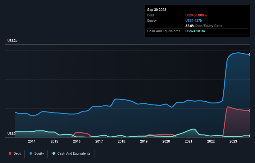
Task: Click the teal Cash endpoint marker
Action: (250, 136)
